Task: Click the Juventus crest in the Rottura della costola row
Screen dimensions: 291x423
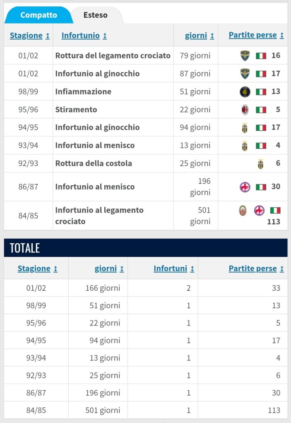Action: 260,164
